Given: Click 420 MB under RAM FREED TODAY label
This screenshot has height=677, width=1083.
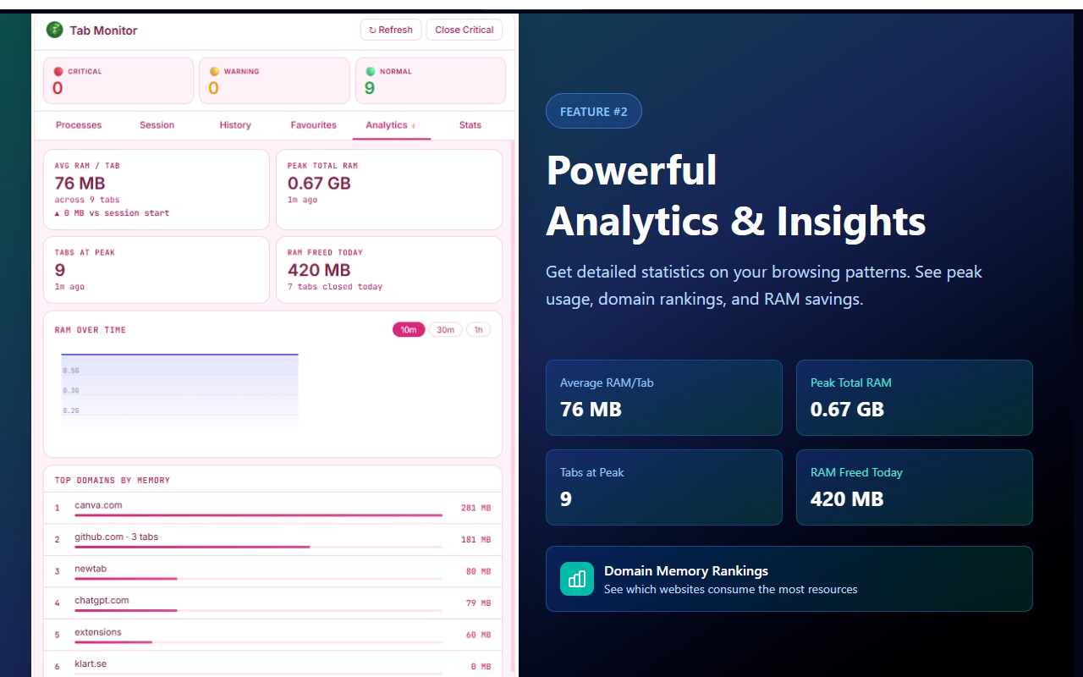Looking at the screenshot, I should point(319,270).
